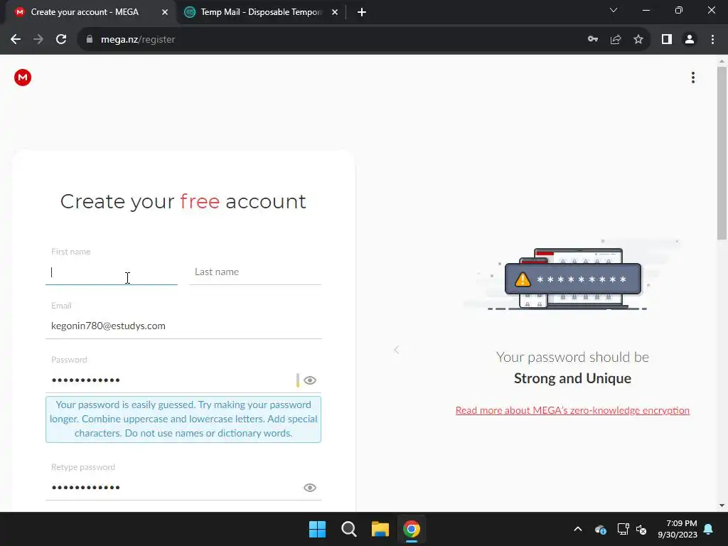Click the 'Strong and Unique' text
Image resolution: width=728 pixels, height=546 pixels.
(572, 378)
